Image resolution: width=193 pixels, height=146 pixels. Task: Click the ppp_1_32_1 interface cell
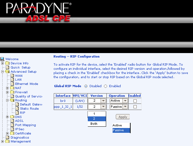pyautogui.click(x=63, y=107)
